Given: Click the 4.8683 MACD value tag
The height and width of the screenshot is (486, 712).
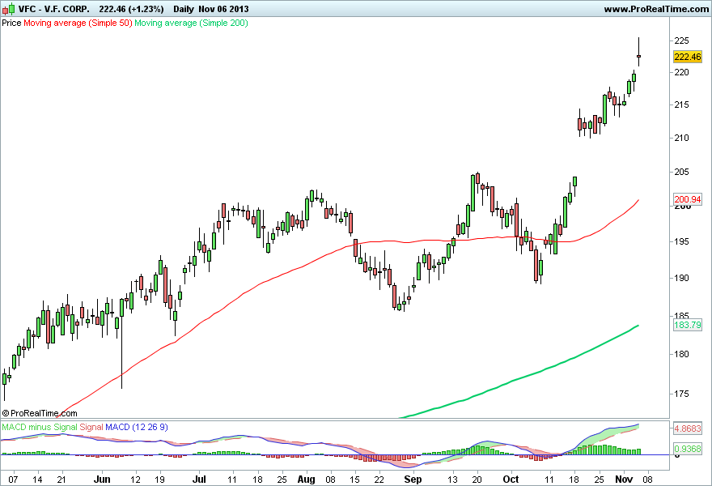Looking at the screenshot, I should (x=688, y=428).
